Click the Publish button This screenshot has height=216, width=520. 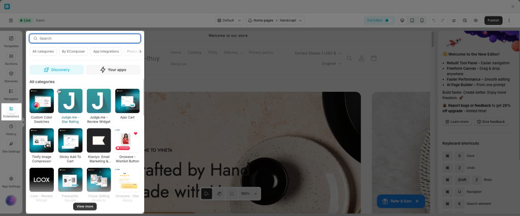click(493, 21)
